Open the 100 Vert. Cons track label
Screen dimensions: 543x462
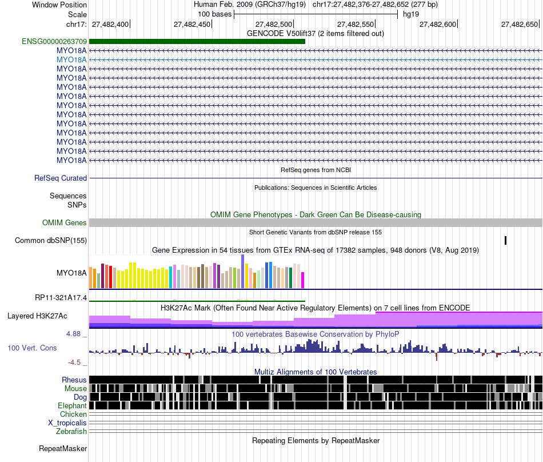pos(32,348)
